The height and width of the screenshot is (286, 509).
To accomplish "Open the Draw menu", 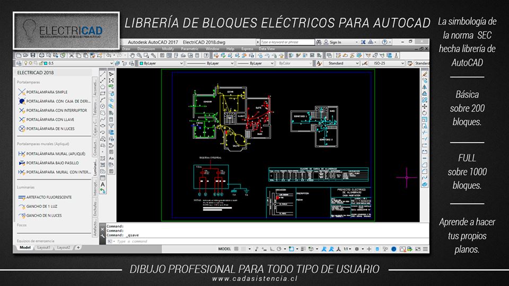I will pos(126,49).
